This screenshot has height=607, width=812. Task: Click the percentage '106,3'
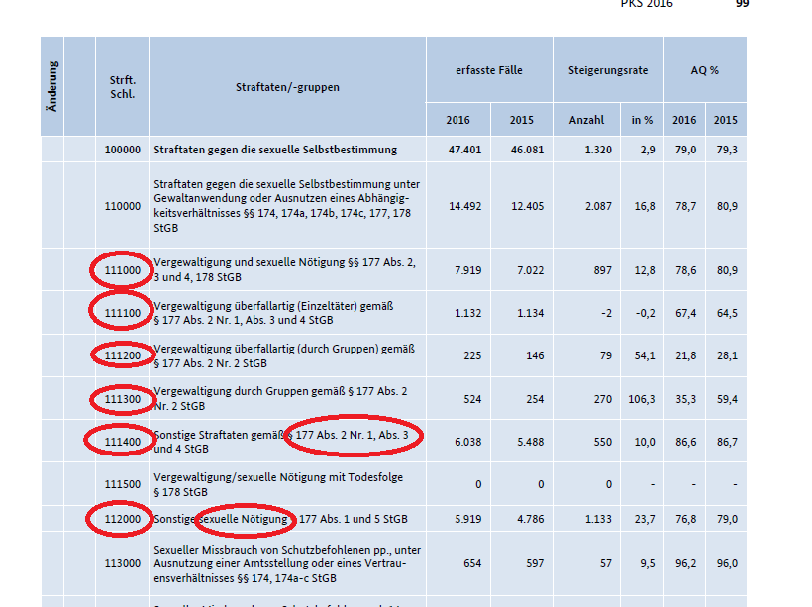641,399
